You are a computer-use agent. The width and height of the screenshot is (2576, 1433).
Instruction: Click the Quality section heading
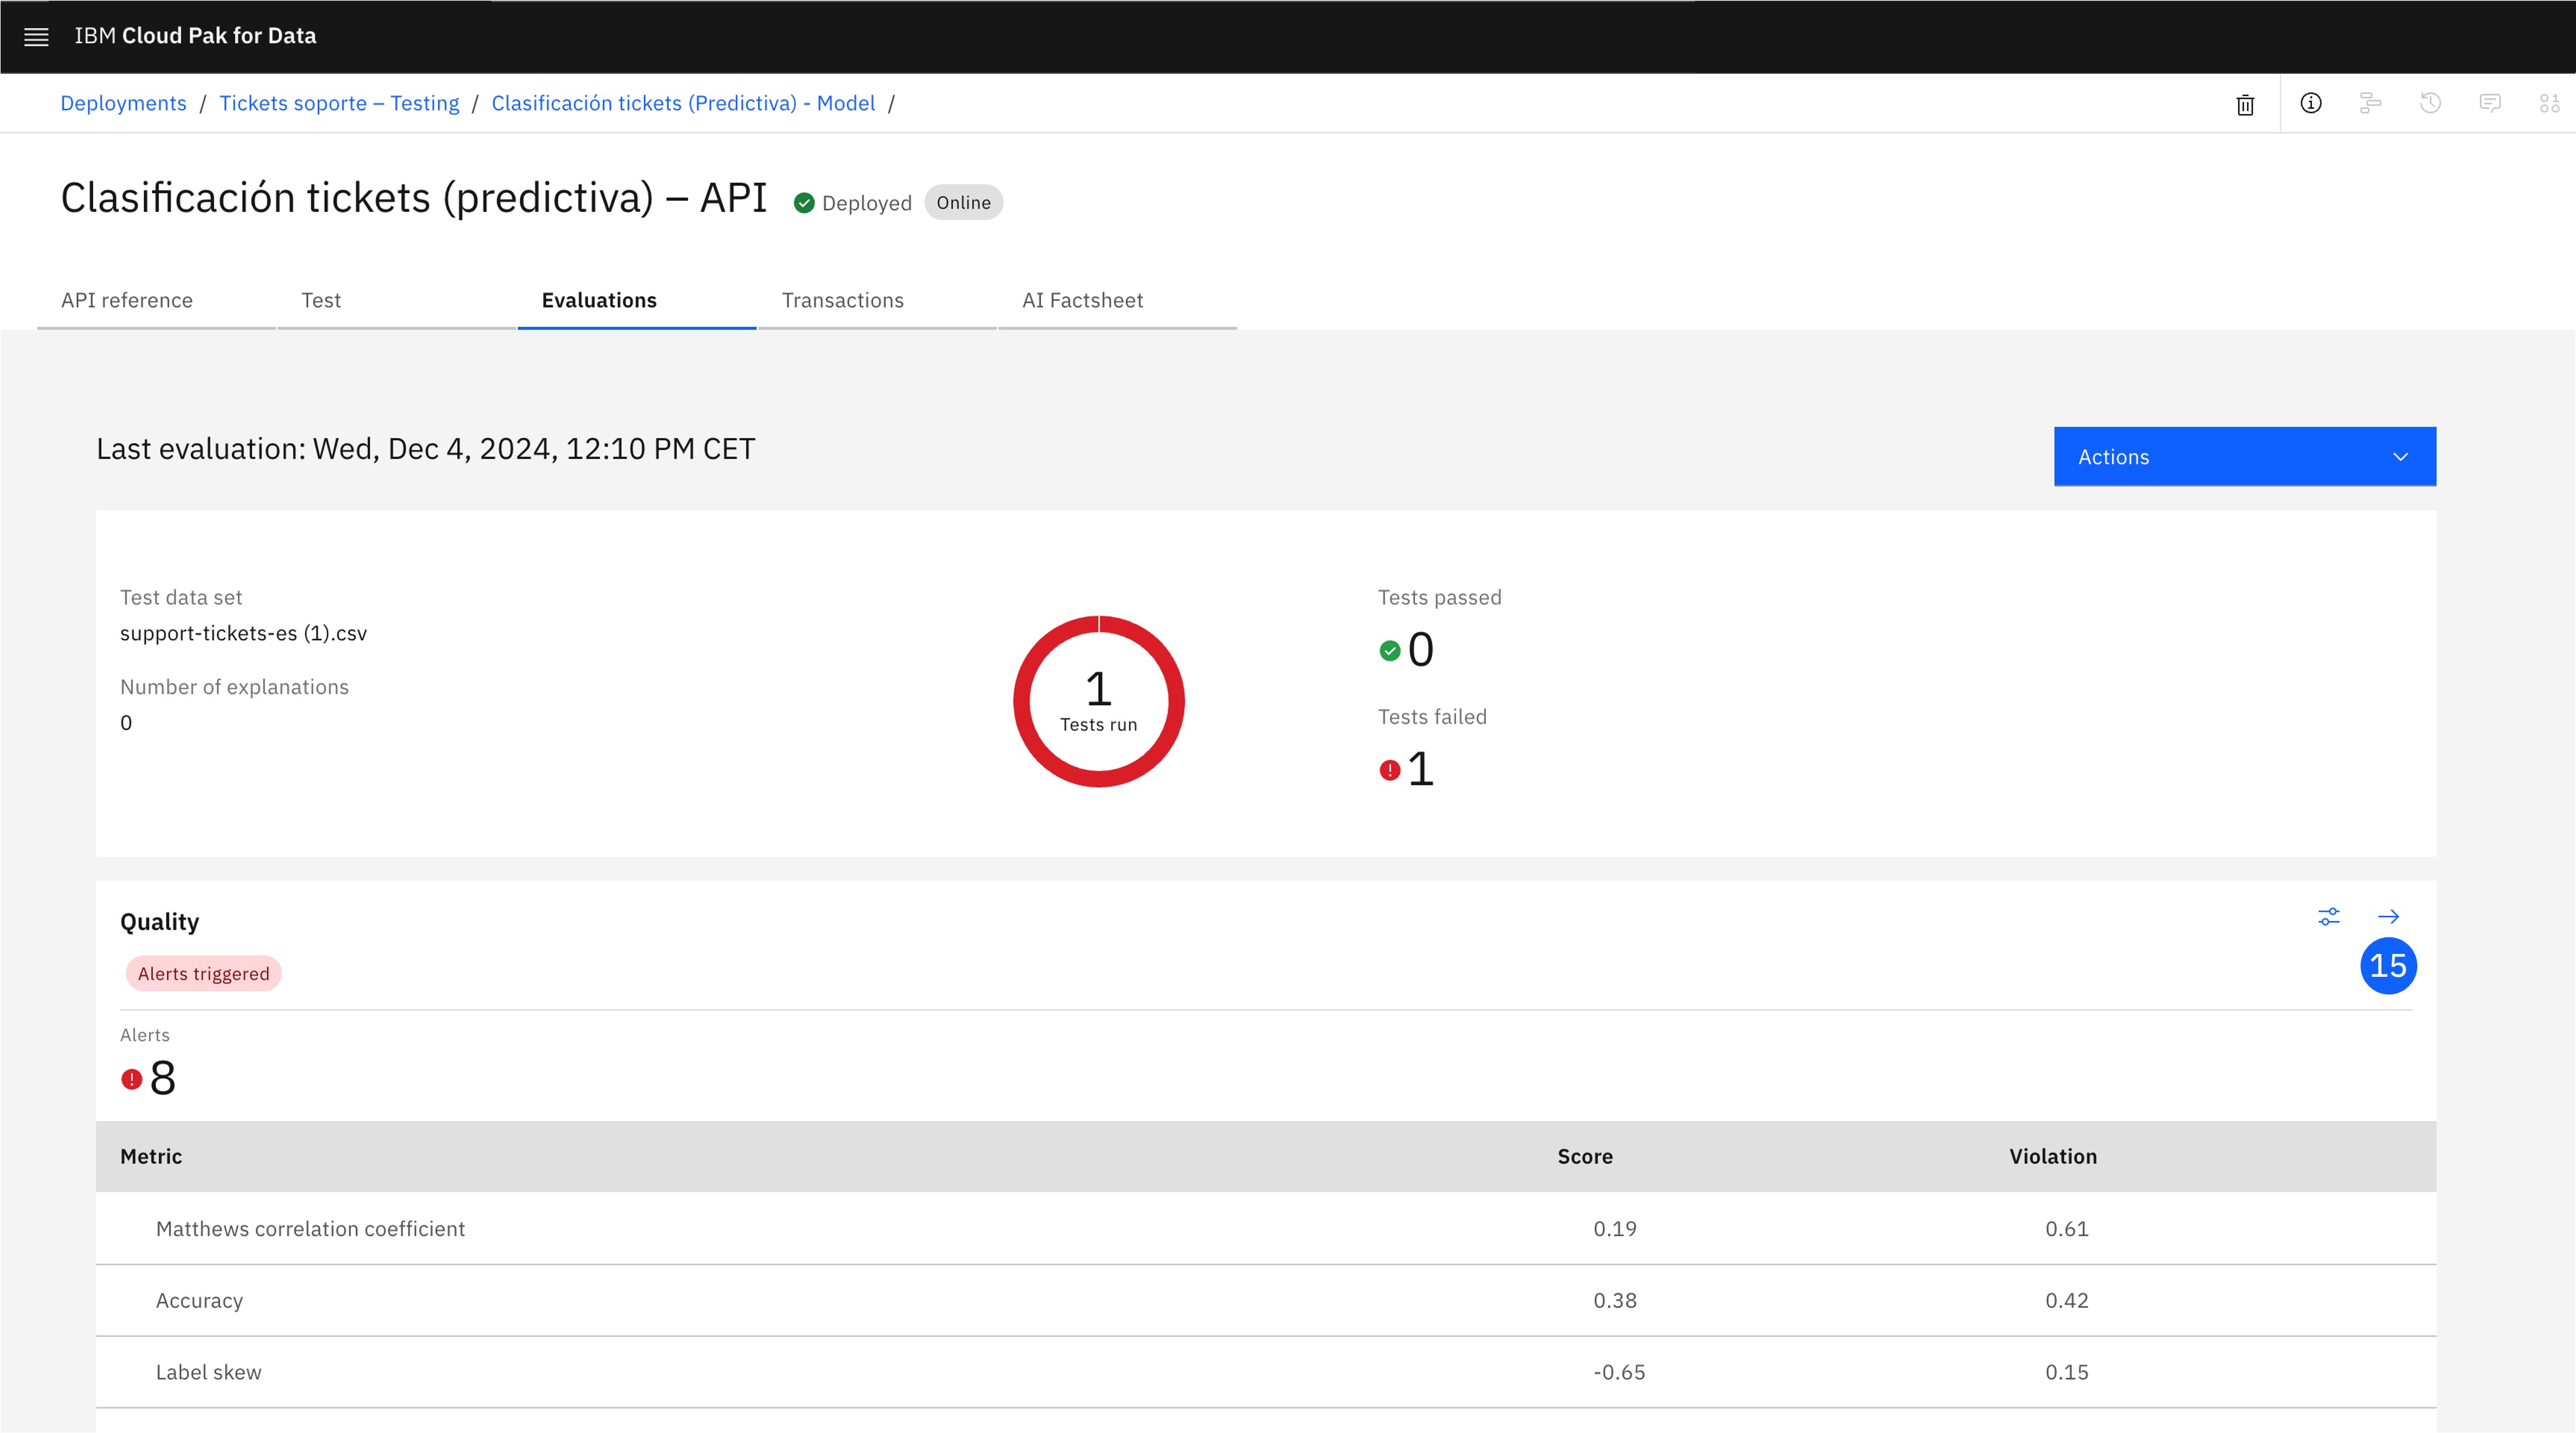(159, 922)
